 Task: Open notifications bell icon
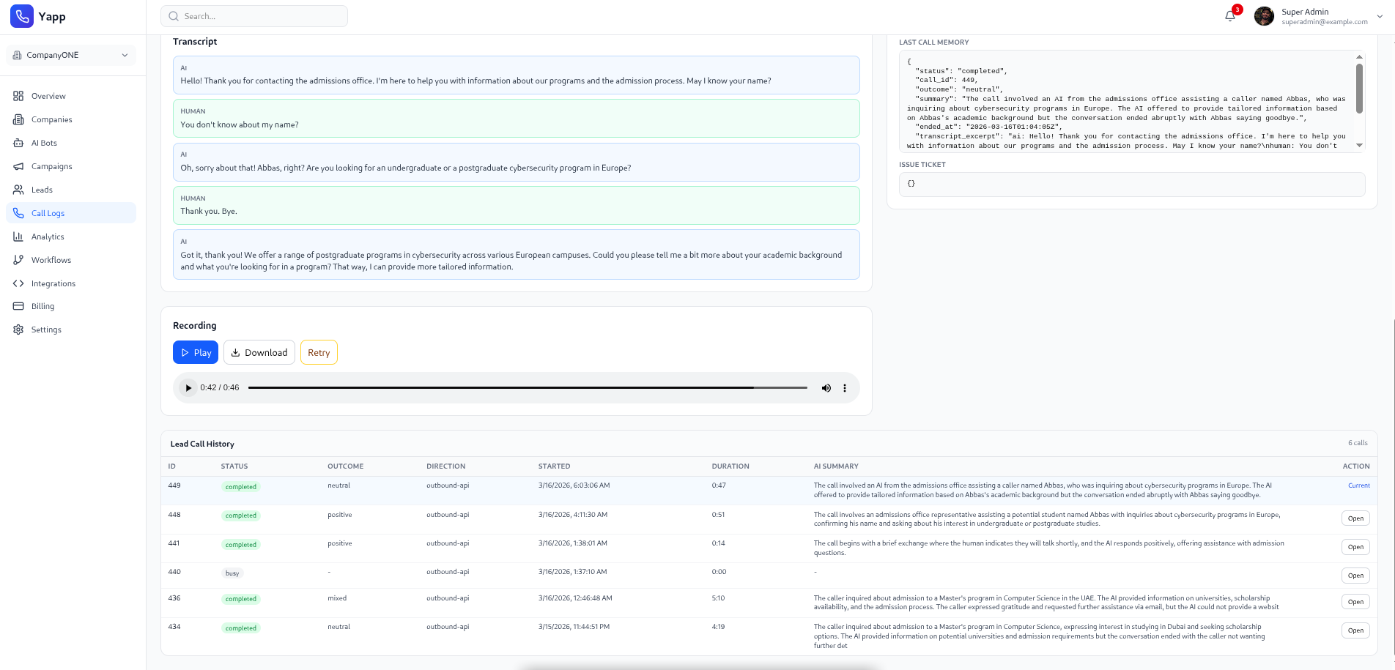pyautogui.click(x=1230, y=16)
